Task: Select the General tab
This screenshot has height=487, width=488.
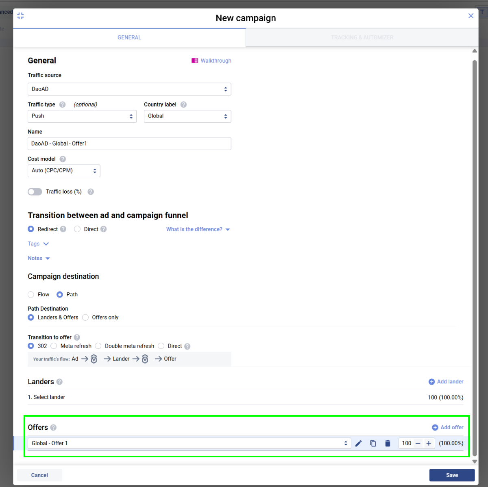Action: (x=129, y=37)
